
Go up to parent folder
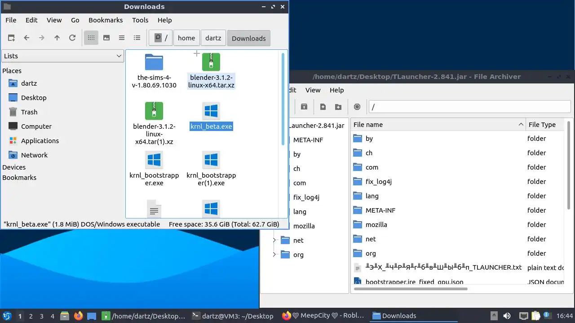pyautogui.click(x=57, y=38)
